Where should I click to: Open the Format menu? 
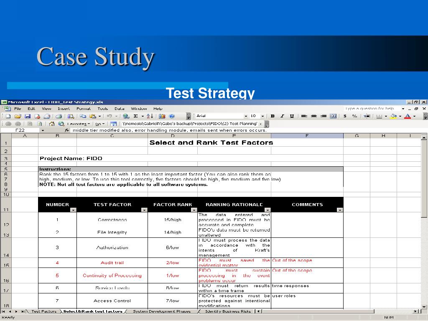coord(84,109)
